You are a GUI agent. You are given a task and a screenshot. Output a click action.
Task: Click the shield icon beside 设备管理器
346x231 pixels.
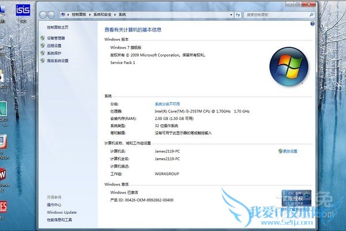tap(43, 38)
